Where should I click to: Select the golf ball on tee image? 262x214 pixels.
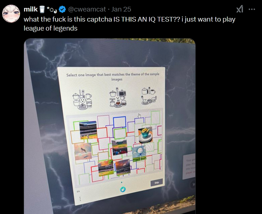139,154
